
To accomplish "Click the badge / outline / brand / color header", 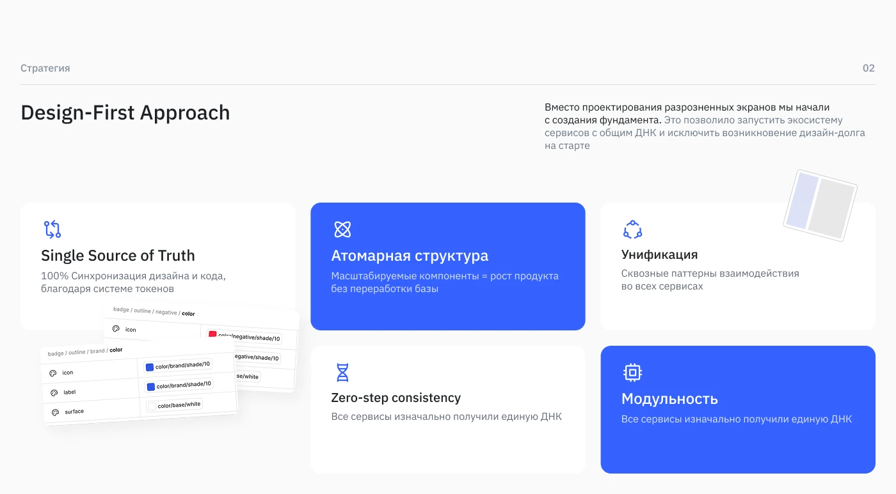I will 84,350.
